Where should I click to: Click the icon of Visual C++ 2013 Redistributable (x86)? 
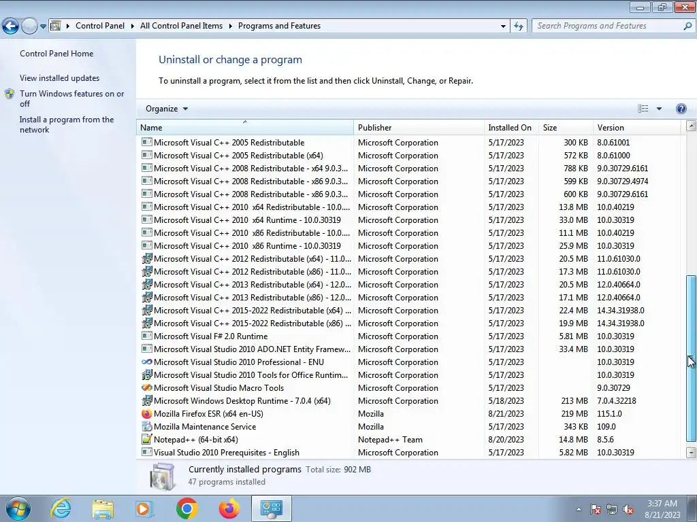point(147,297)
